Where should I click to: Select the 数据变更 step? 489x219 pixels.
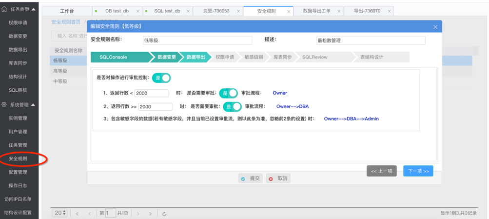point(167,58)
